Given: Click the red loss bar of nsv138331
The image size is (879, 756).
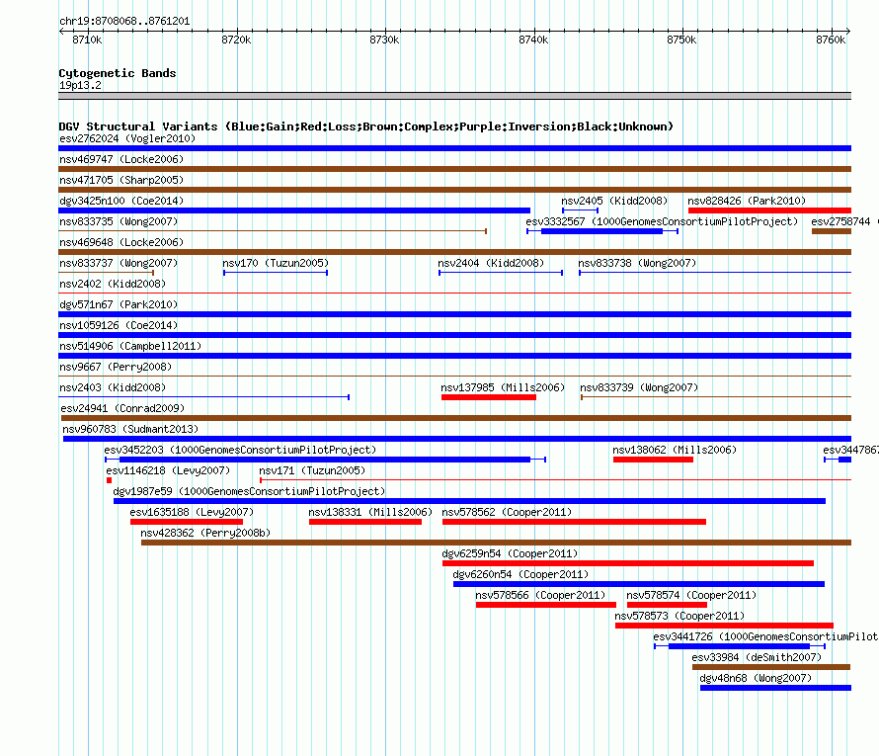Looking at the screenshot, I should pos(365,522).
